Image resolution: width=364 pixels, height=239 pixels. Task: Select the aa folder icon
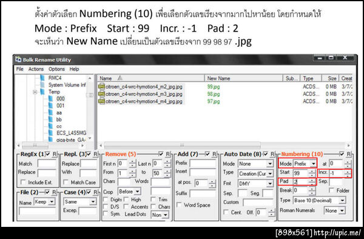50,113
